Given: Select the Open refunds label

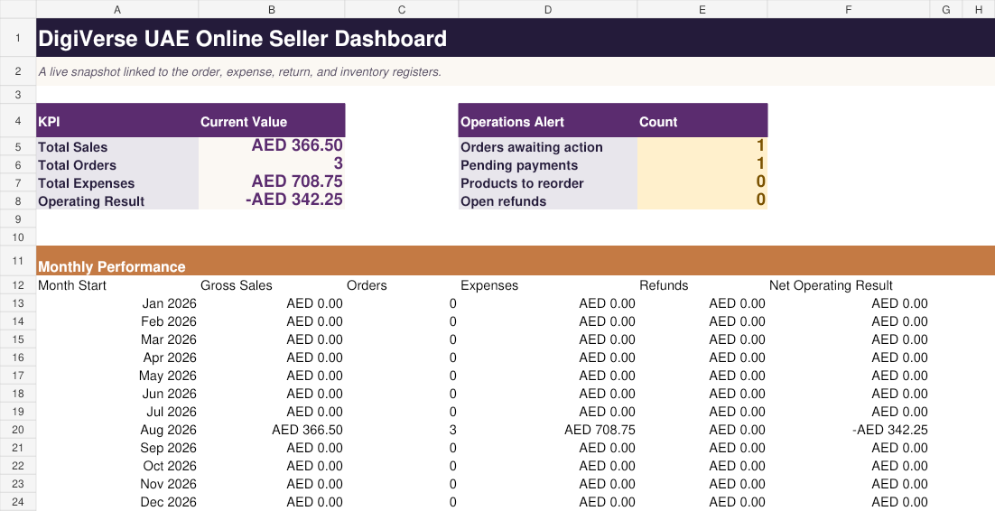Looking at the screenshot, I should click(x=548, y=200).
